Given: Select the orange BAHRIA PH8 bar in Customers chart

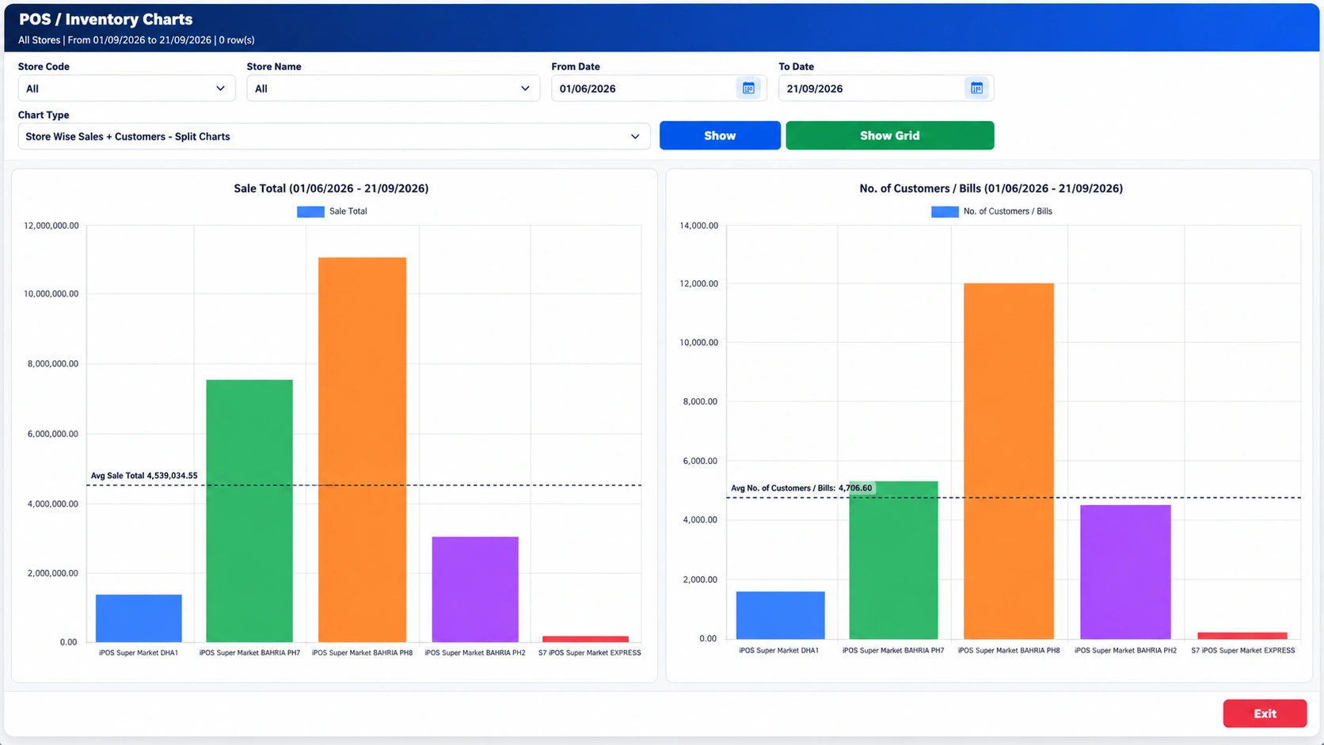Looking at the screenshot, I should (1009, 461).
